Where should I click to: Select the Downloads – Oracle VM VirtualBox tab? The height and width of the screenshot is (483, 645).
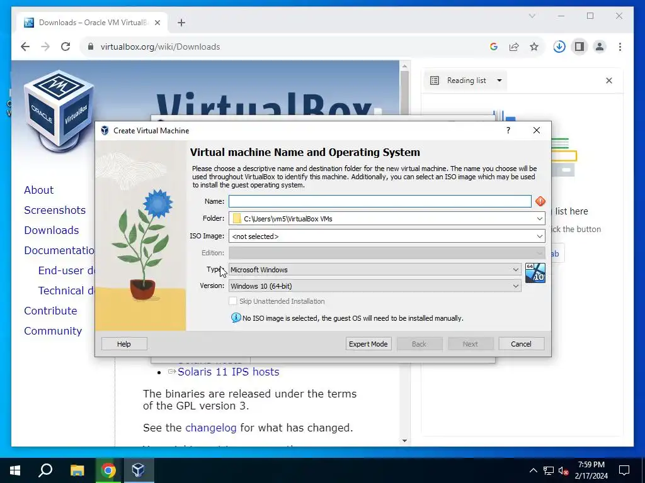[92, 23]
